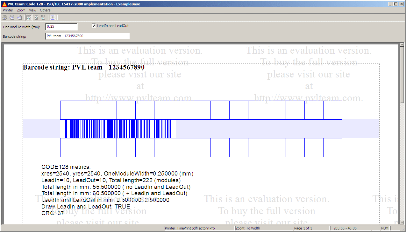Click the 'Zoom: To Width' status entry

coord(264,228)
